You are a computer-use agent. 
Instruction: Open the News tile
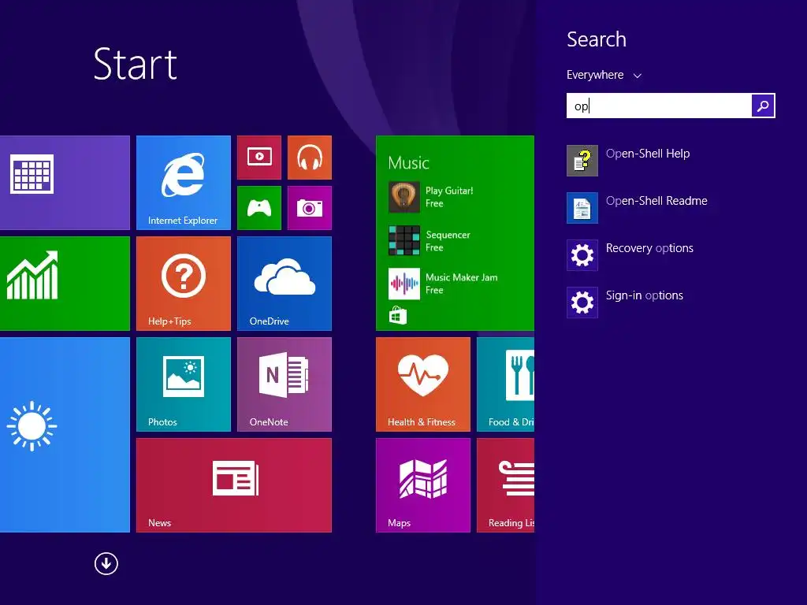(x=233, y=485)
